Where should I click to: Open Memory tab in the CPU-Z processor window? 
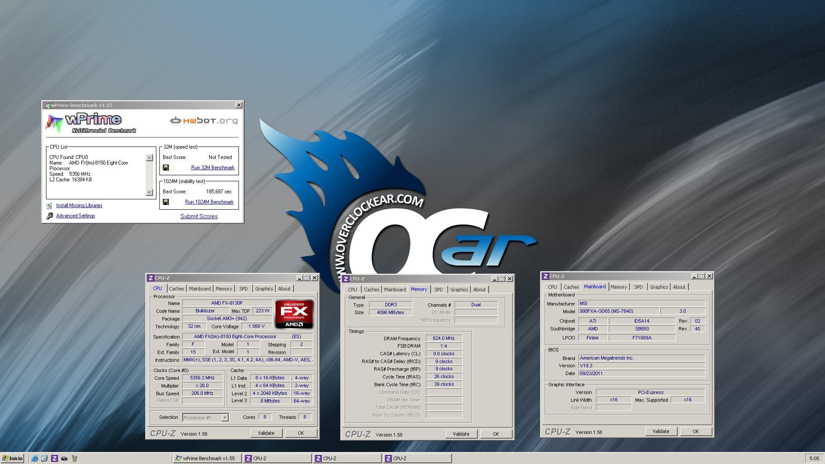[x=224, y=289]
